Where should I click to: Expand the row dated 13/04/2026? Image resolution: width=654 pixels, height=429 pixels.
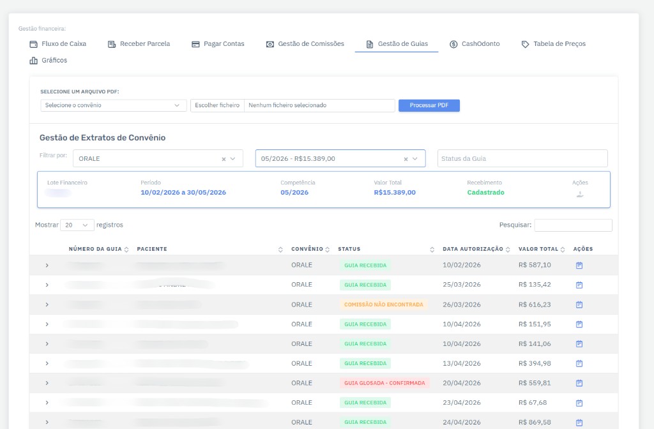point(47,363)
